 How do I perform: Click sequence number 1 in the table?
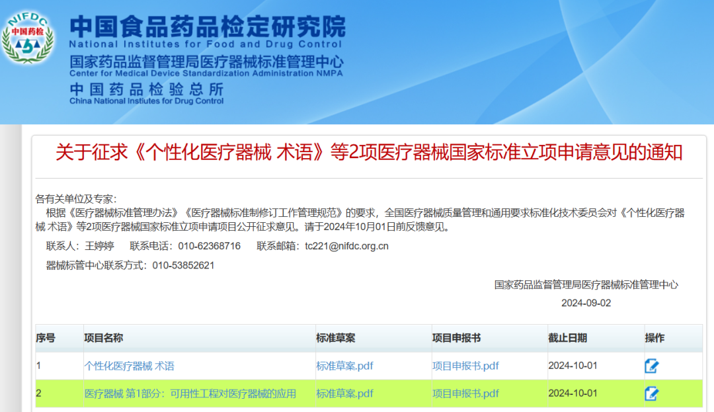pyautogui.click(x=39, y=366)
